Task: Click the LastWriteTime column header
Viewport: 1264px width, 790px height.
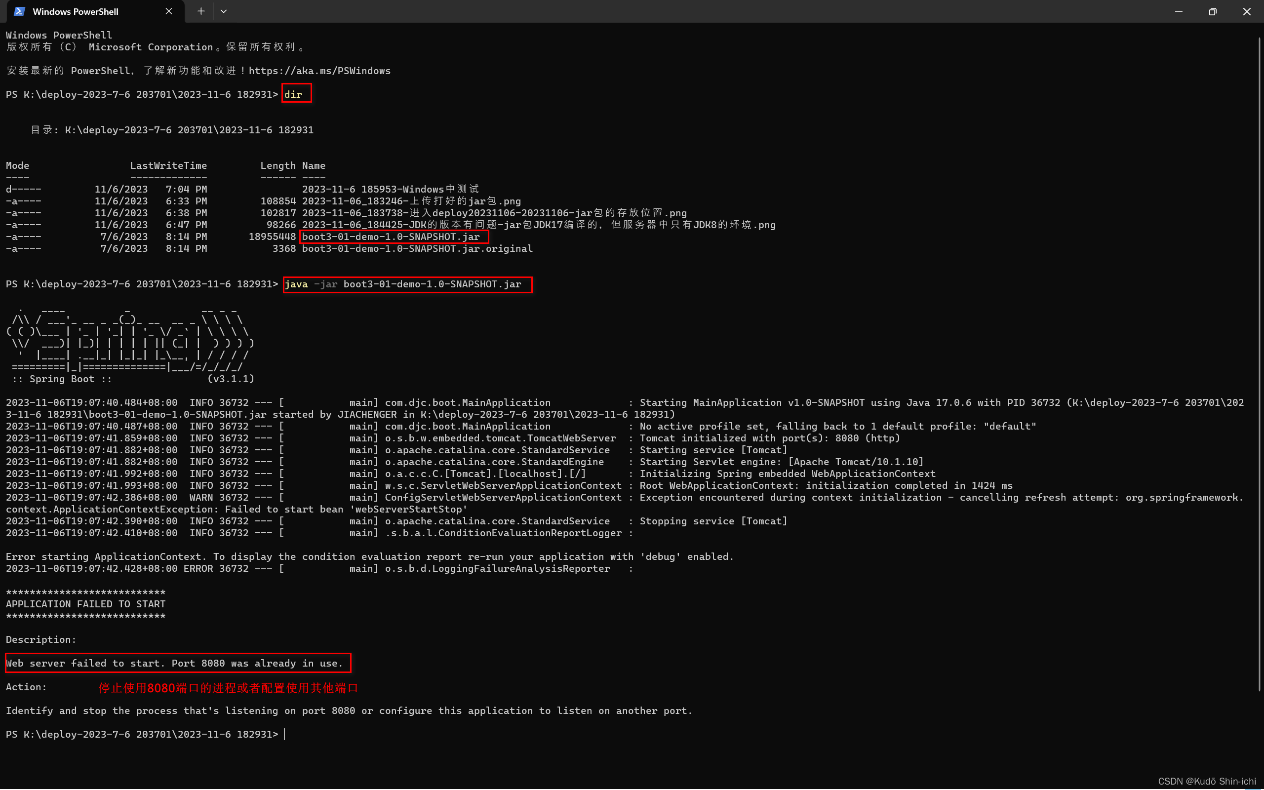Action: (x=168, y=165)
